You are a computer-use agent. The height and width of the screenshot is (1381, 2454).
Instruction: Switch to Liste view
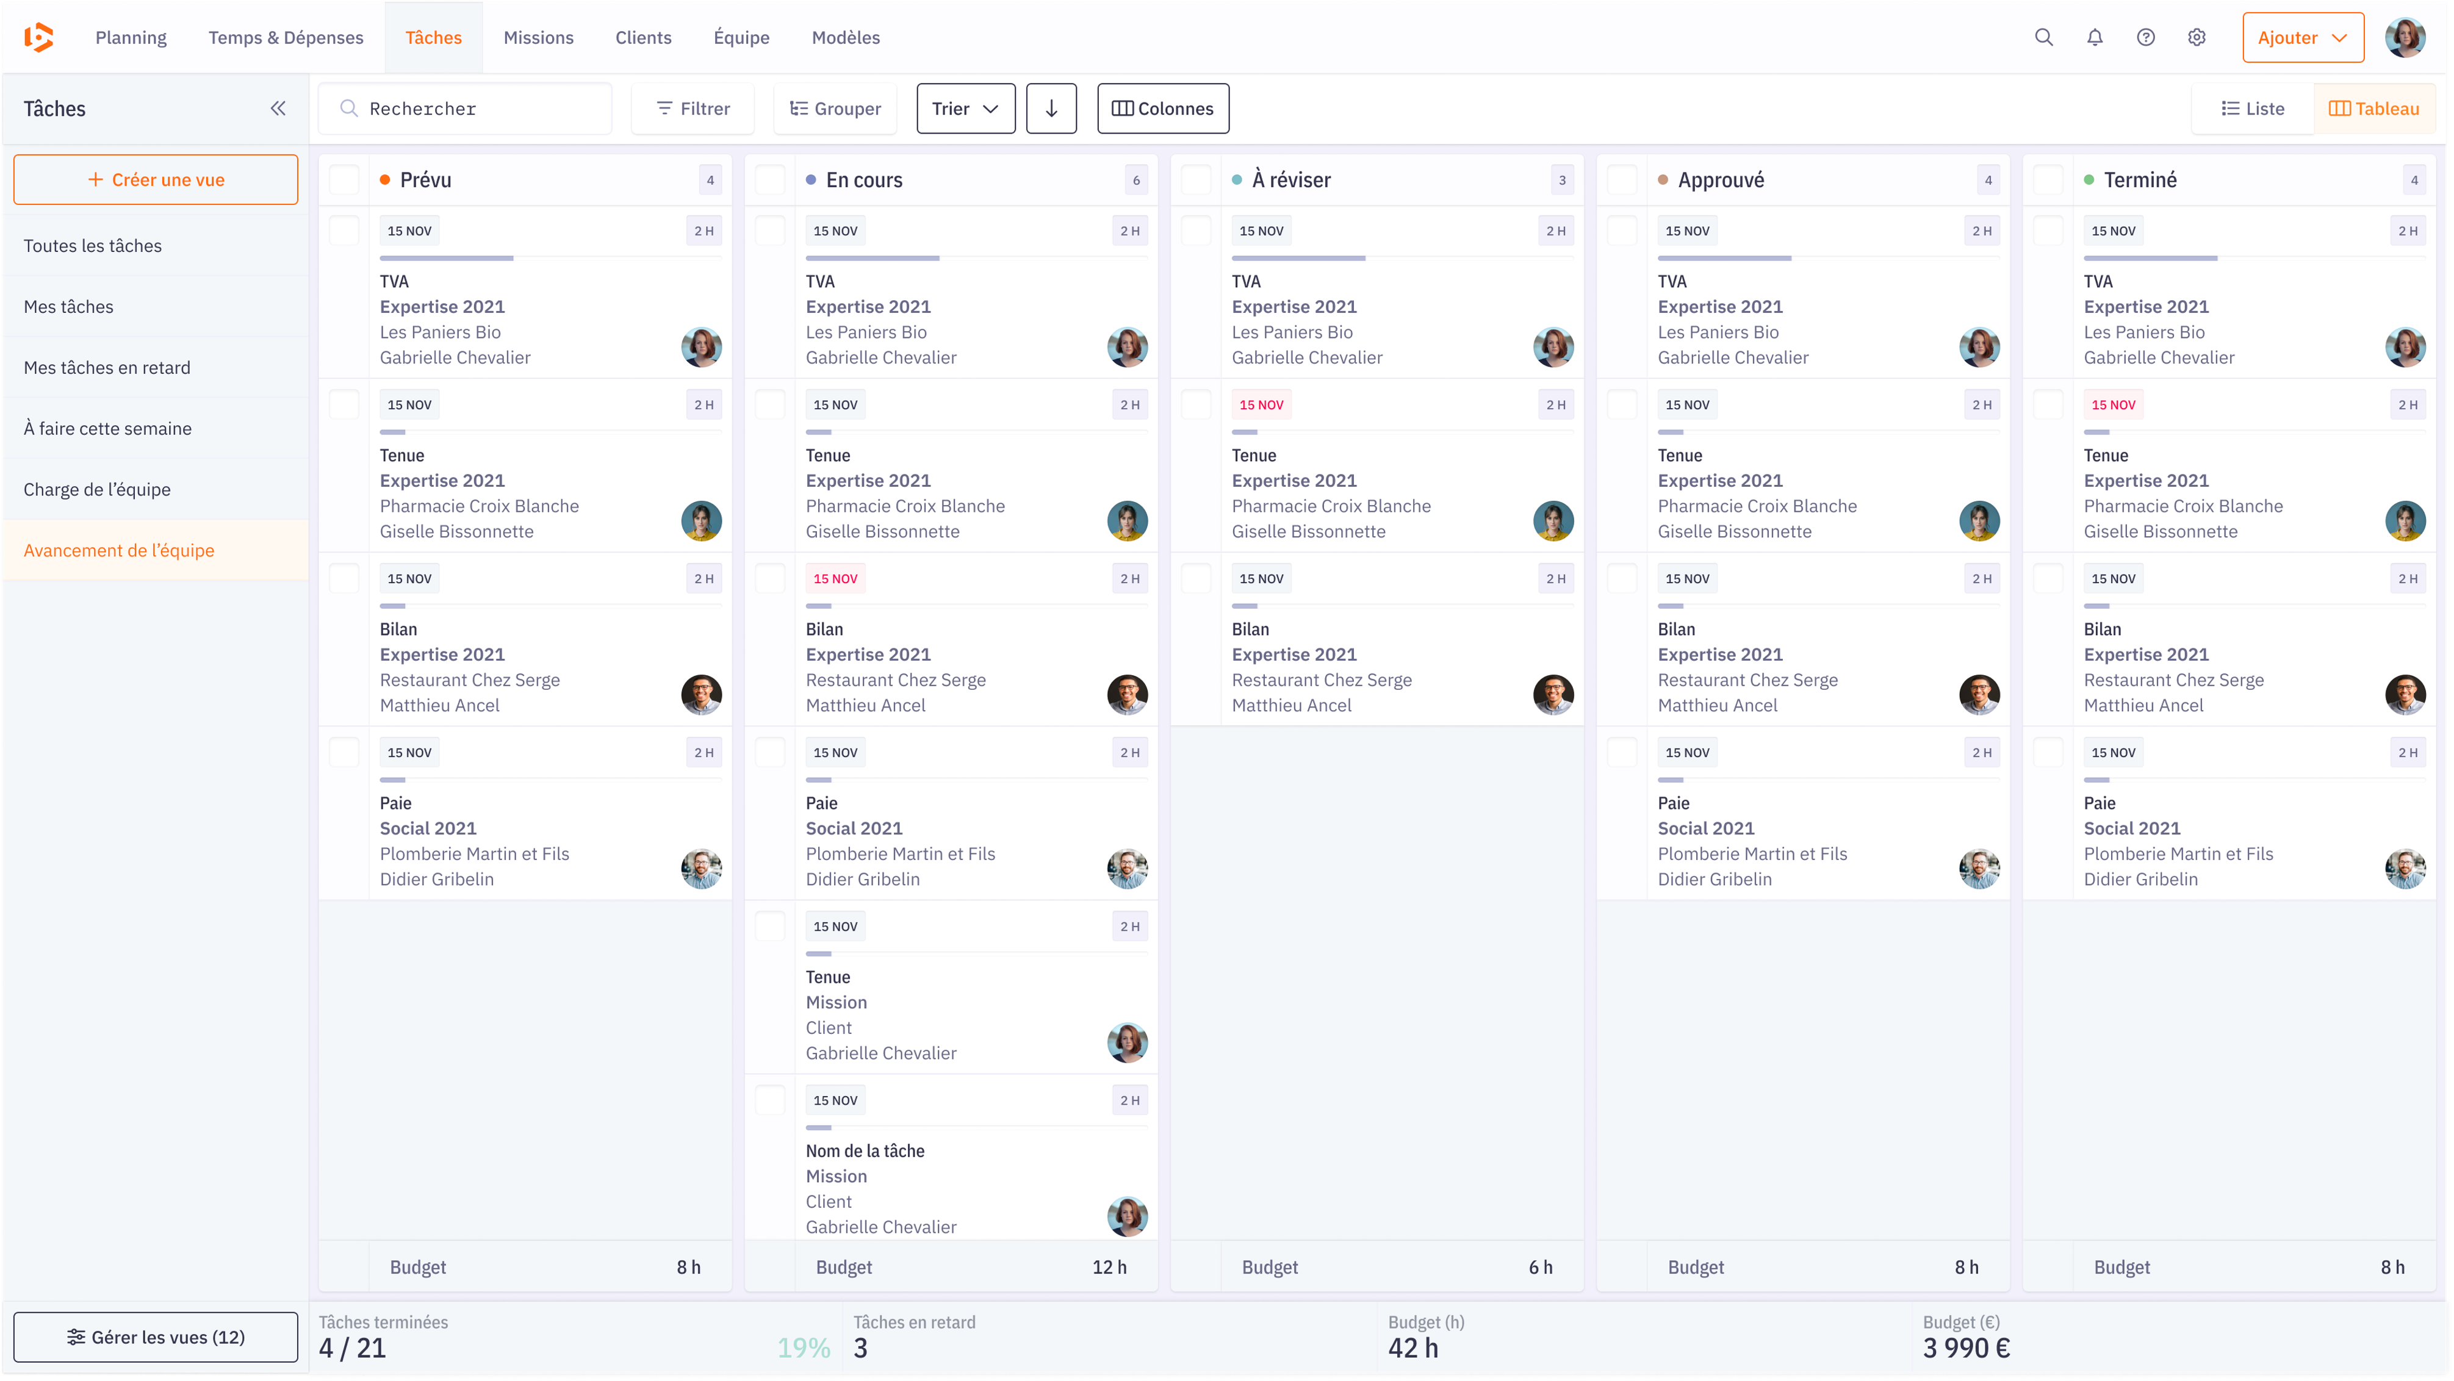2253,109
